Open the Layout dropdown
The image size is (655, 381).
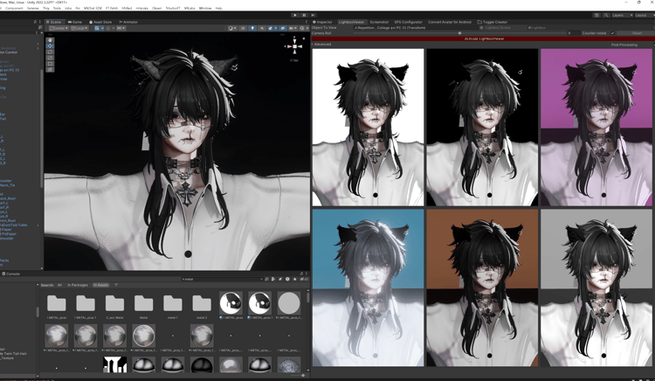click(x=645, y=15)
